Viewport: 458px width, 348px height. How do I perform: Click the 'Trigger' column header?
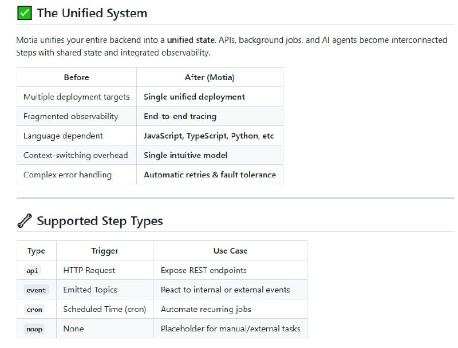(x=105, y=251)
